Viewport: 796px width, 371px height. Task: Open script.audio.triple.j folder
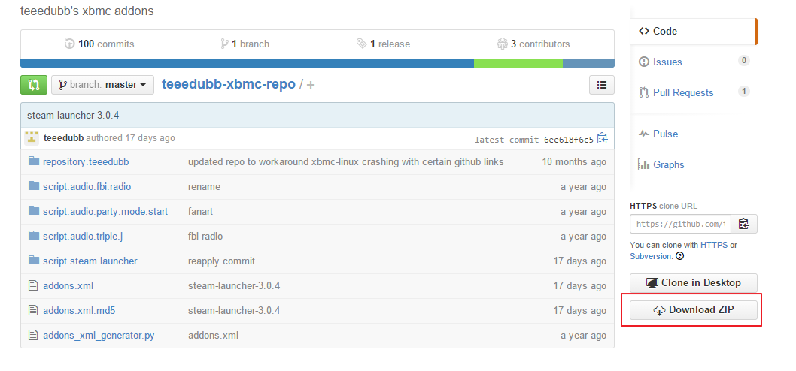tap(83, 236)
